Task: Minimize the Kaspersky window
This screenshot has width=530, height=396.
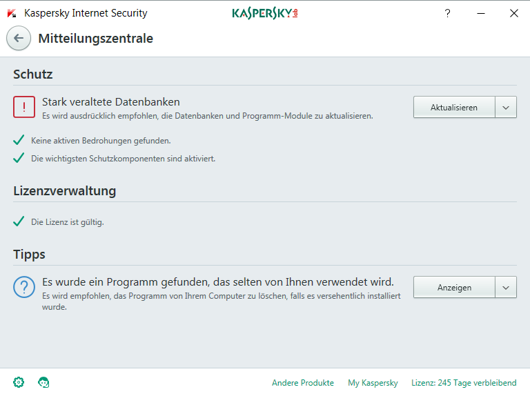Action: [481, 13]
